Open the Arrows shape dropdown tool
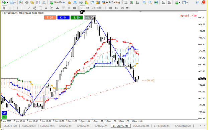The width and height of the screenshot is (209, 130). coord(58,8)
